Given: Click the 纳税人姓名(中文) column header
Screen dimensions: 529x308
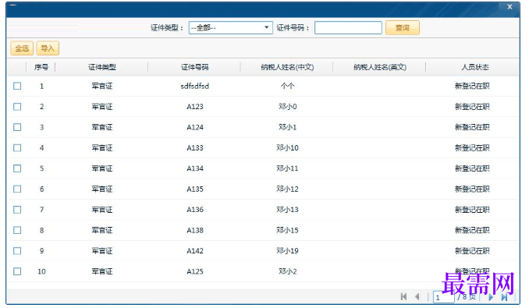Looking at the screenshot, I should click(287, 67).
